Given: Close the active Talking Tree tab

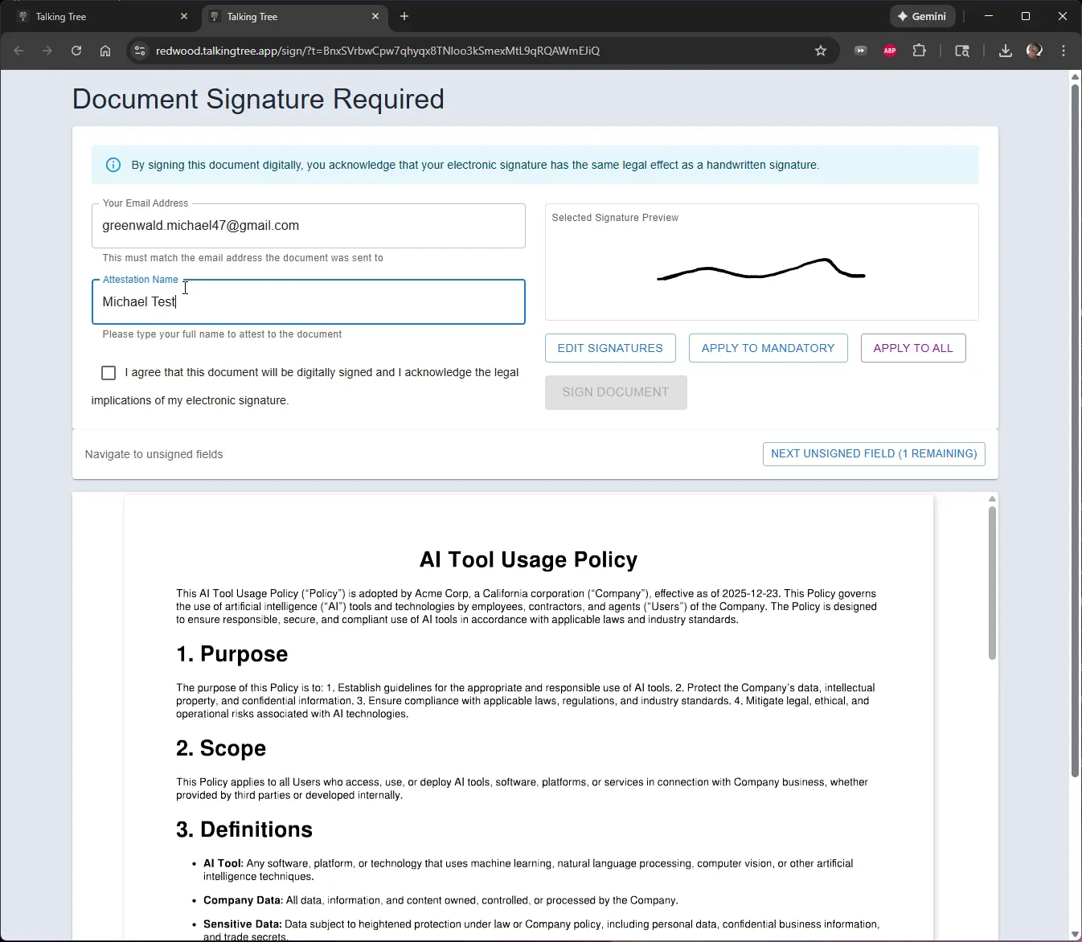Looking at the screenshot, I should (x=375, y=16).
